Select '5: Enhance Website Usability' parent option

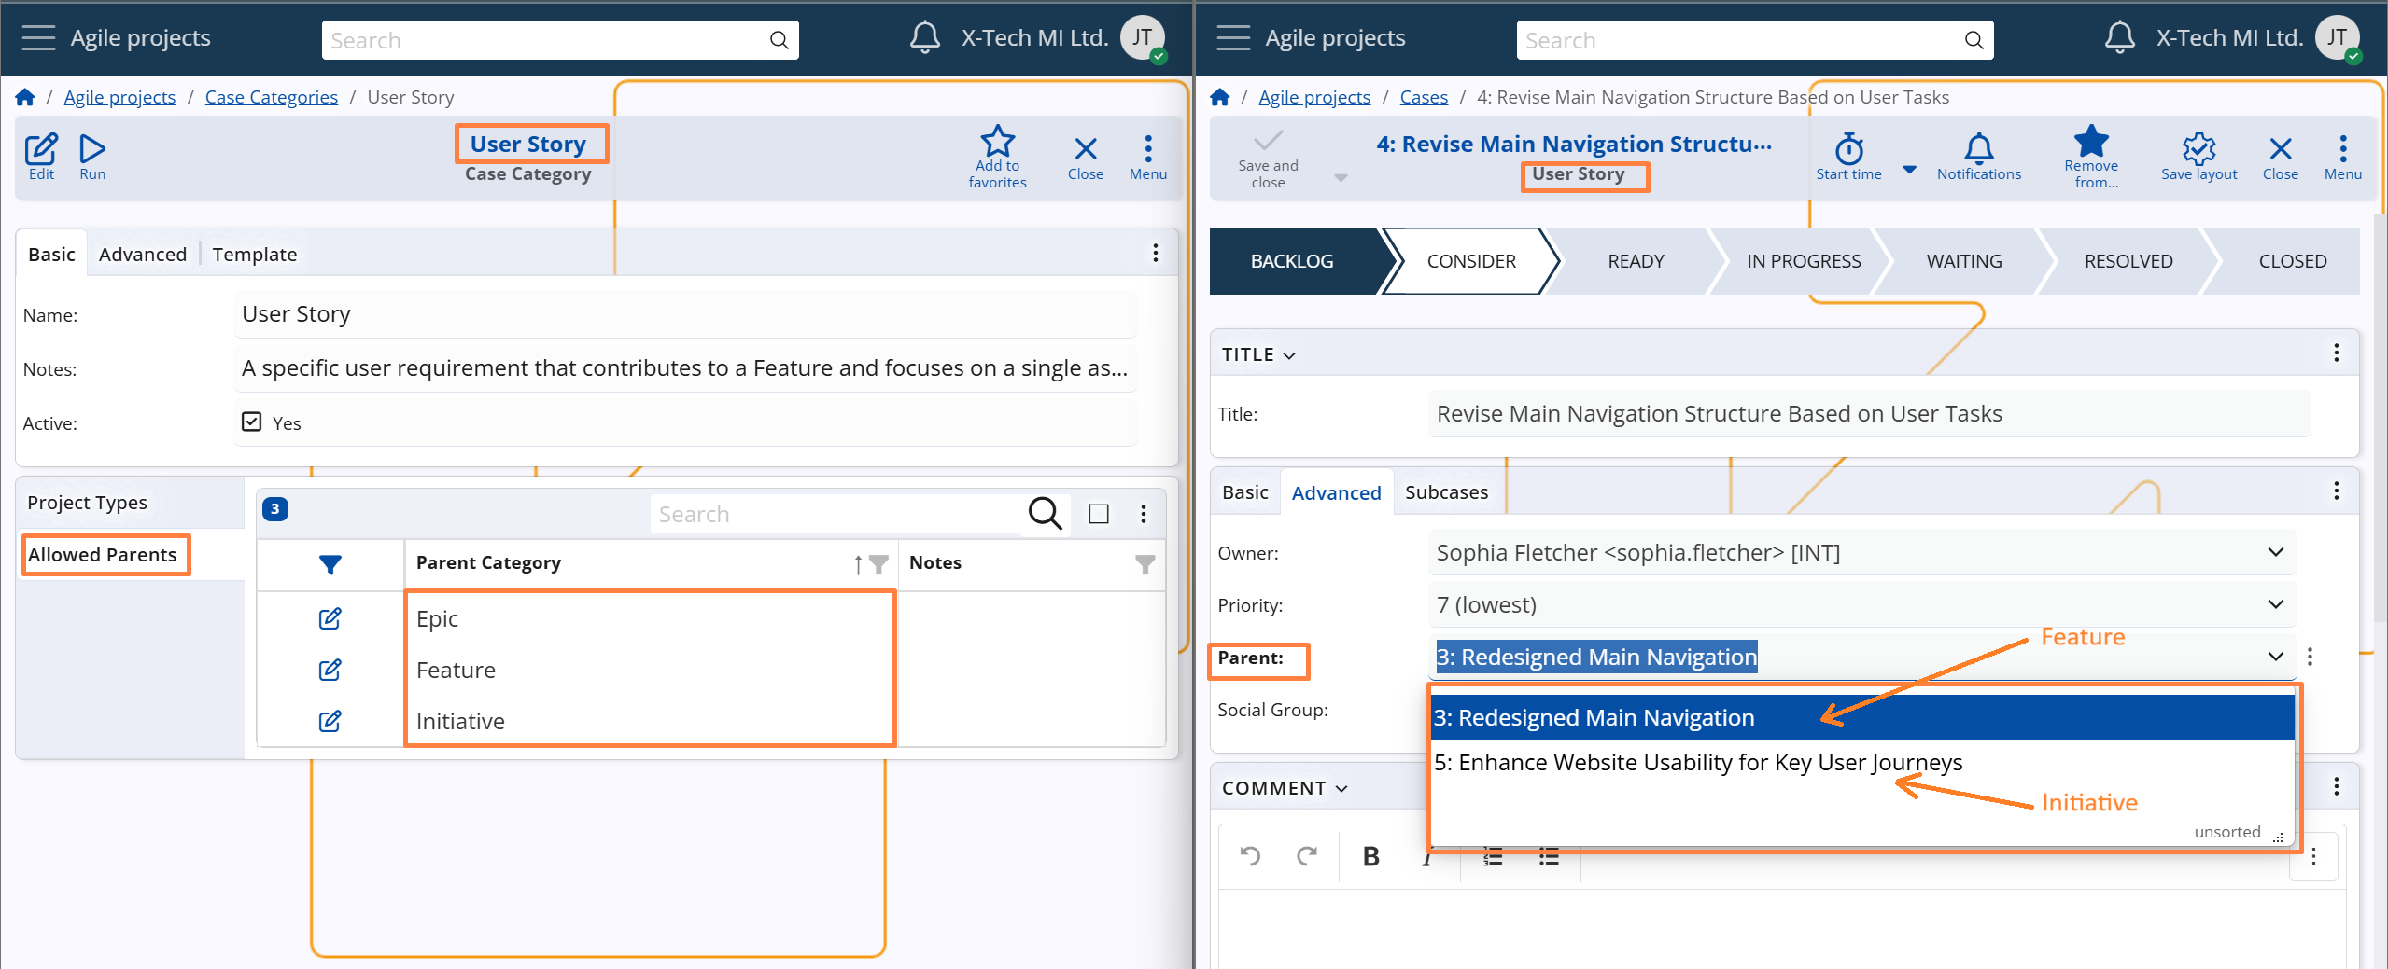pos(1697,763)
